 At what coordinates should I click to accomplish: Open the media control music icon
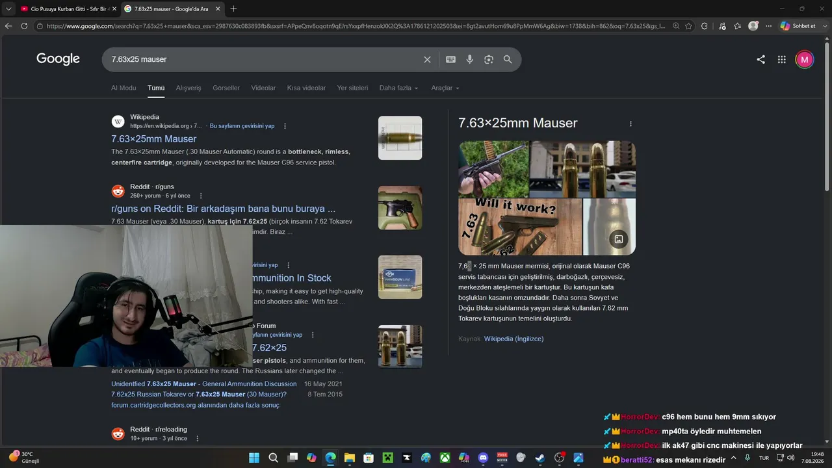pyautogui.click(x=722, y=26)
